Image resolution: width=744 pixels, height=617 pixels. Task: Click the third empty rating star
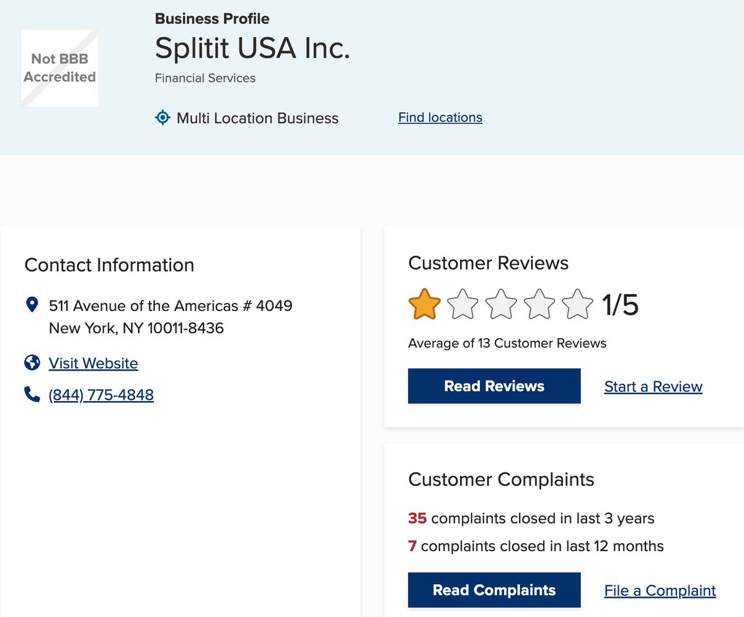pos(502,304)
